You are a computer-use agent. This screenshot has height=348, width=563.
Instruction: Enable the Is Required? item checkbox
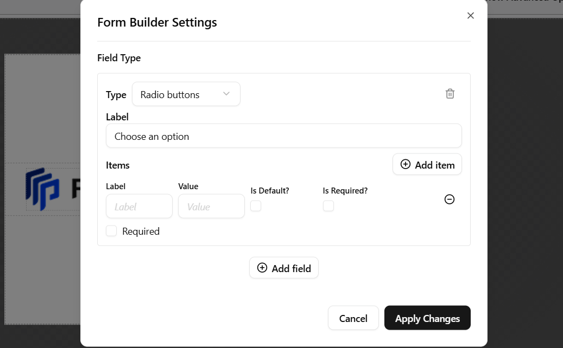pyautogui.click(x=328, y=206)
